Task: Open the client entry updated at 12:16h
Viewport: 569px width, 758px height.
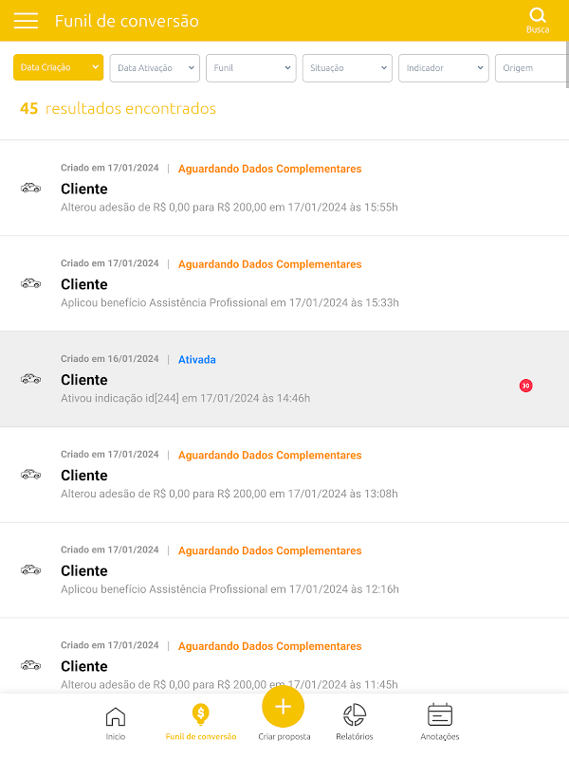Action: click(284, 570)
